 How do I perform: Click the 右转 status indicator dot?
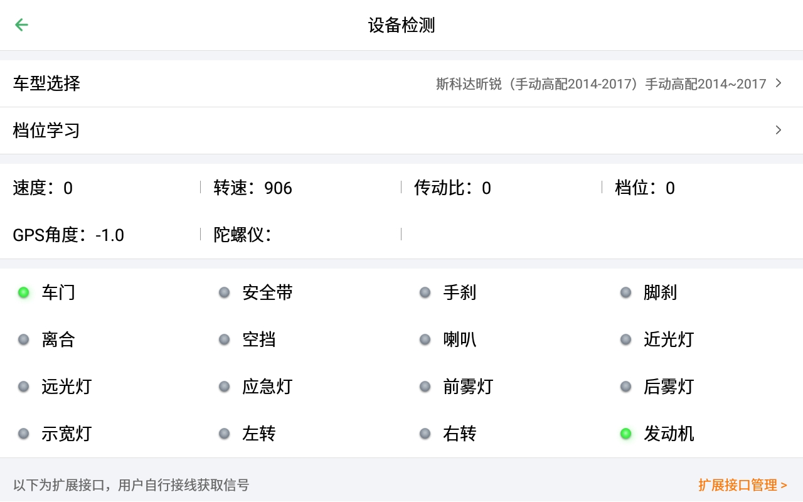click(425, 434)
